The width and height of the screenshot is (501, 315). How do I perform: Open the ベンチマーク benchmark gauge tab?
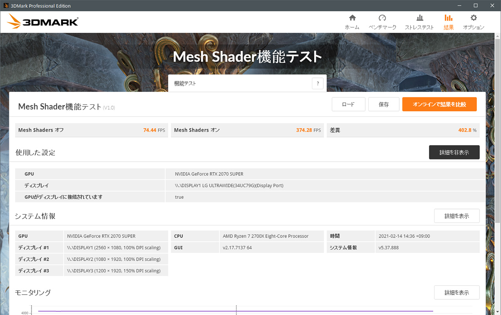tap(382, 22)
